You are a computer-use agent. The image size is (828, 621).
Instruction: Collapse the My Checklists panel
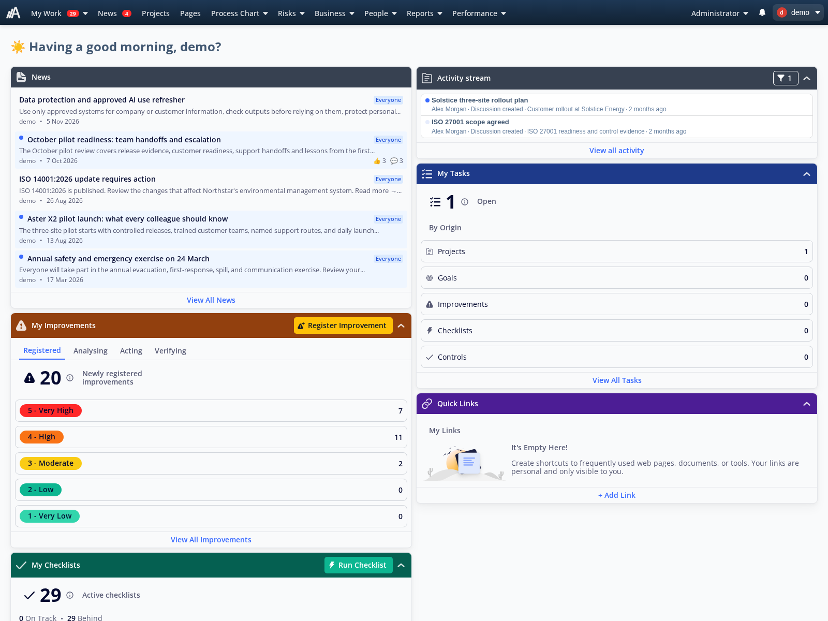[401, 565]
